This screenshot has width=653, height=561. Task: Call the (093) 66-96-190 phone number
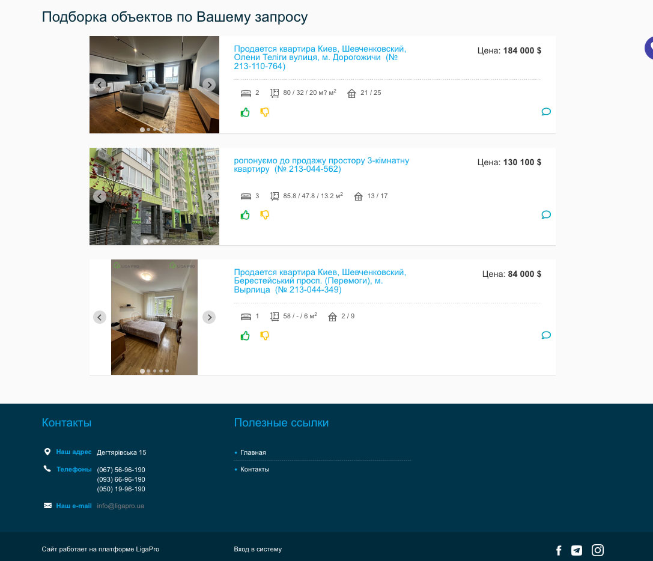[121, 479]
